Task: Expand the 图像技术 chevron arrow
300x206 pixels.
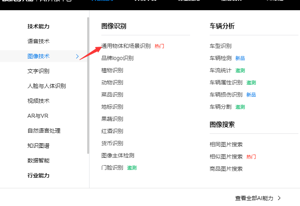Action: pyautogui.click(x=77, y=56)
